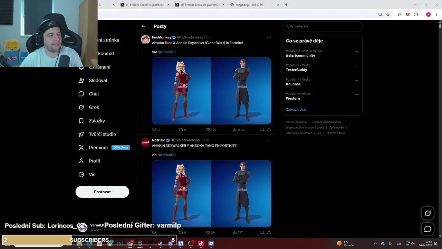This screenshot has height=249, width=442.
Task: Open Ochrana osobních údajů footer link
Action: click(326, 122)
